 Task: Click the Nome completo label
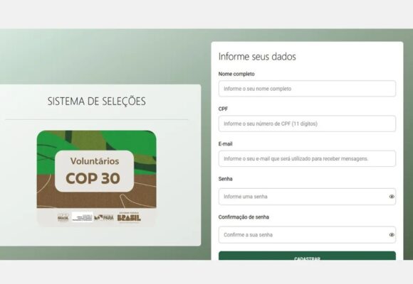click(x=236, y=74)
